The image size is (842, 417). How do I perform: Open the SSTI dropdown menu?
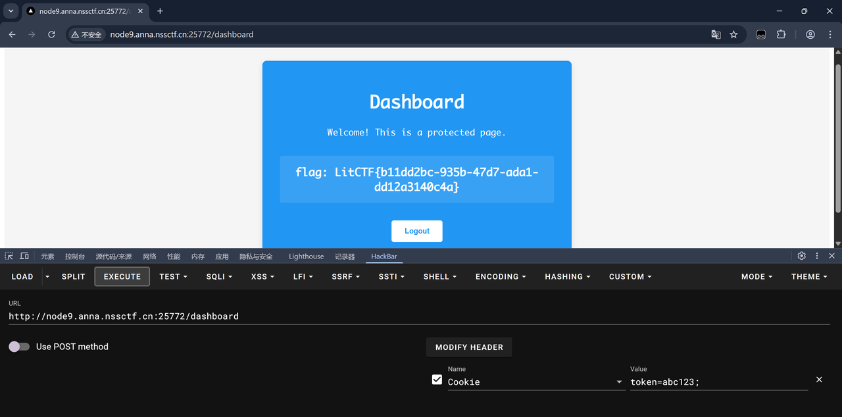(x=391, y=277)
